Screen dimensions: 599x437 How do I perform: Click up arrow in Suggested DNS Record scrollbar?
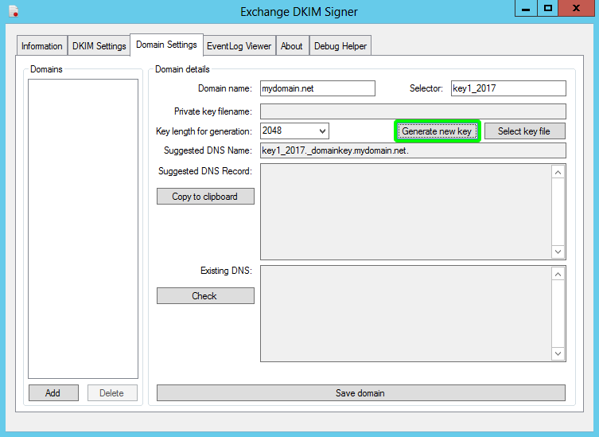[558, 173]
